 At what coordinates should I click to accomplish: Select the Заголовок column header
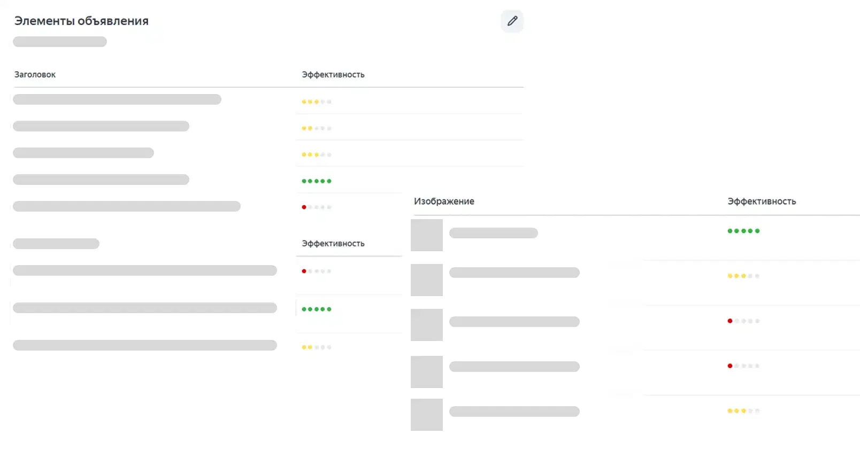(35, 75)
